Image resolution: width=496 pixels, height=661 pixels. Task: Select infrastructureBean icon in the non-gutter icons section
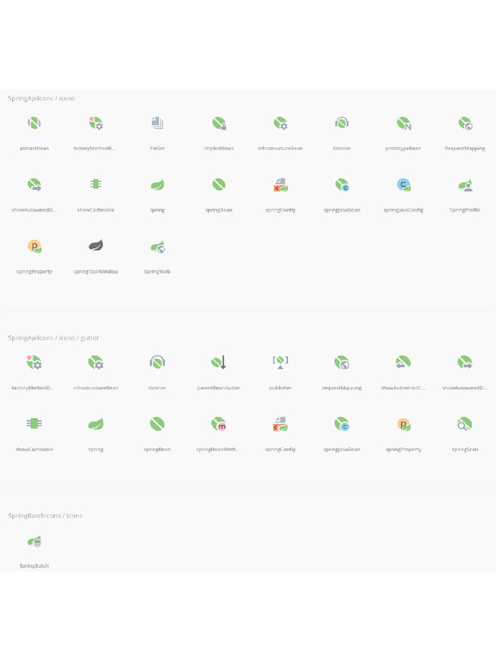pyautogui.click(x=280, y=123)
